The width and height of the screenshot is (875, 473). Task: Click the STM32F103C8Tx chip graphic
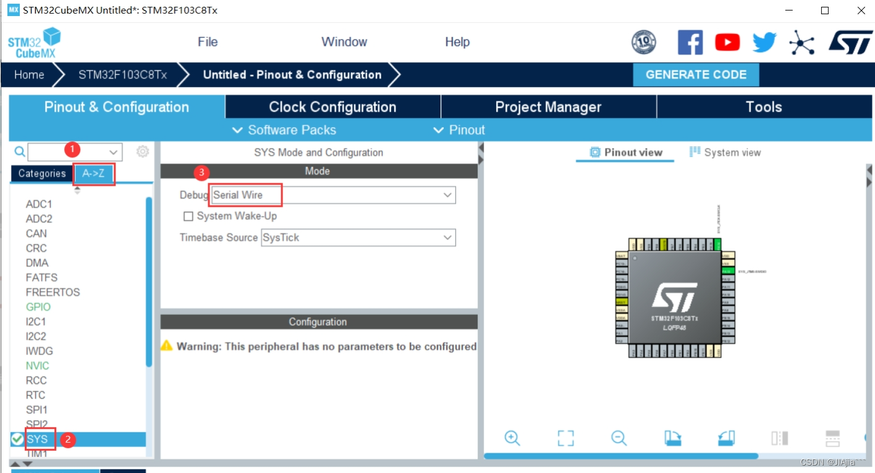pyautogui.click(x=675, y=298)
